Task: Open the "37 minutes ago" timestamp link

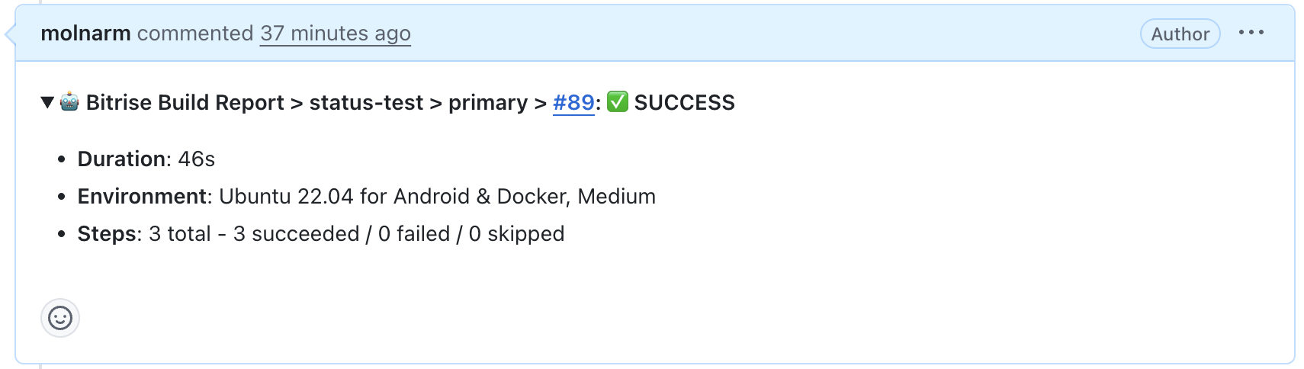Action: (335, 34)
